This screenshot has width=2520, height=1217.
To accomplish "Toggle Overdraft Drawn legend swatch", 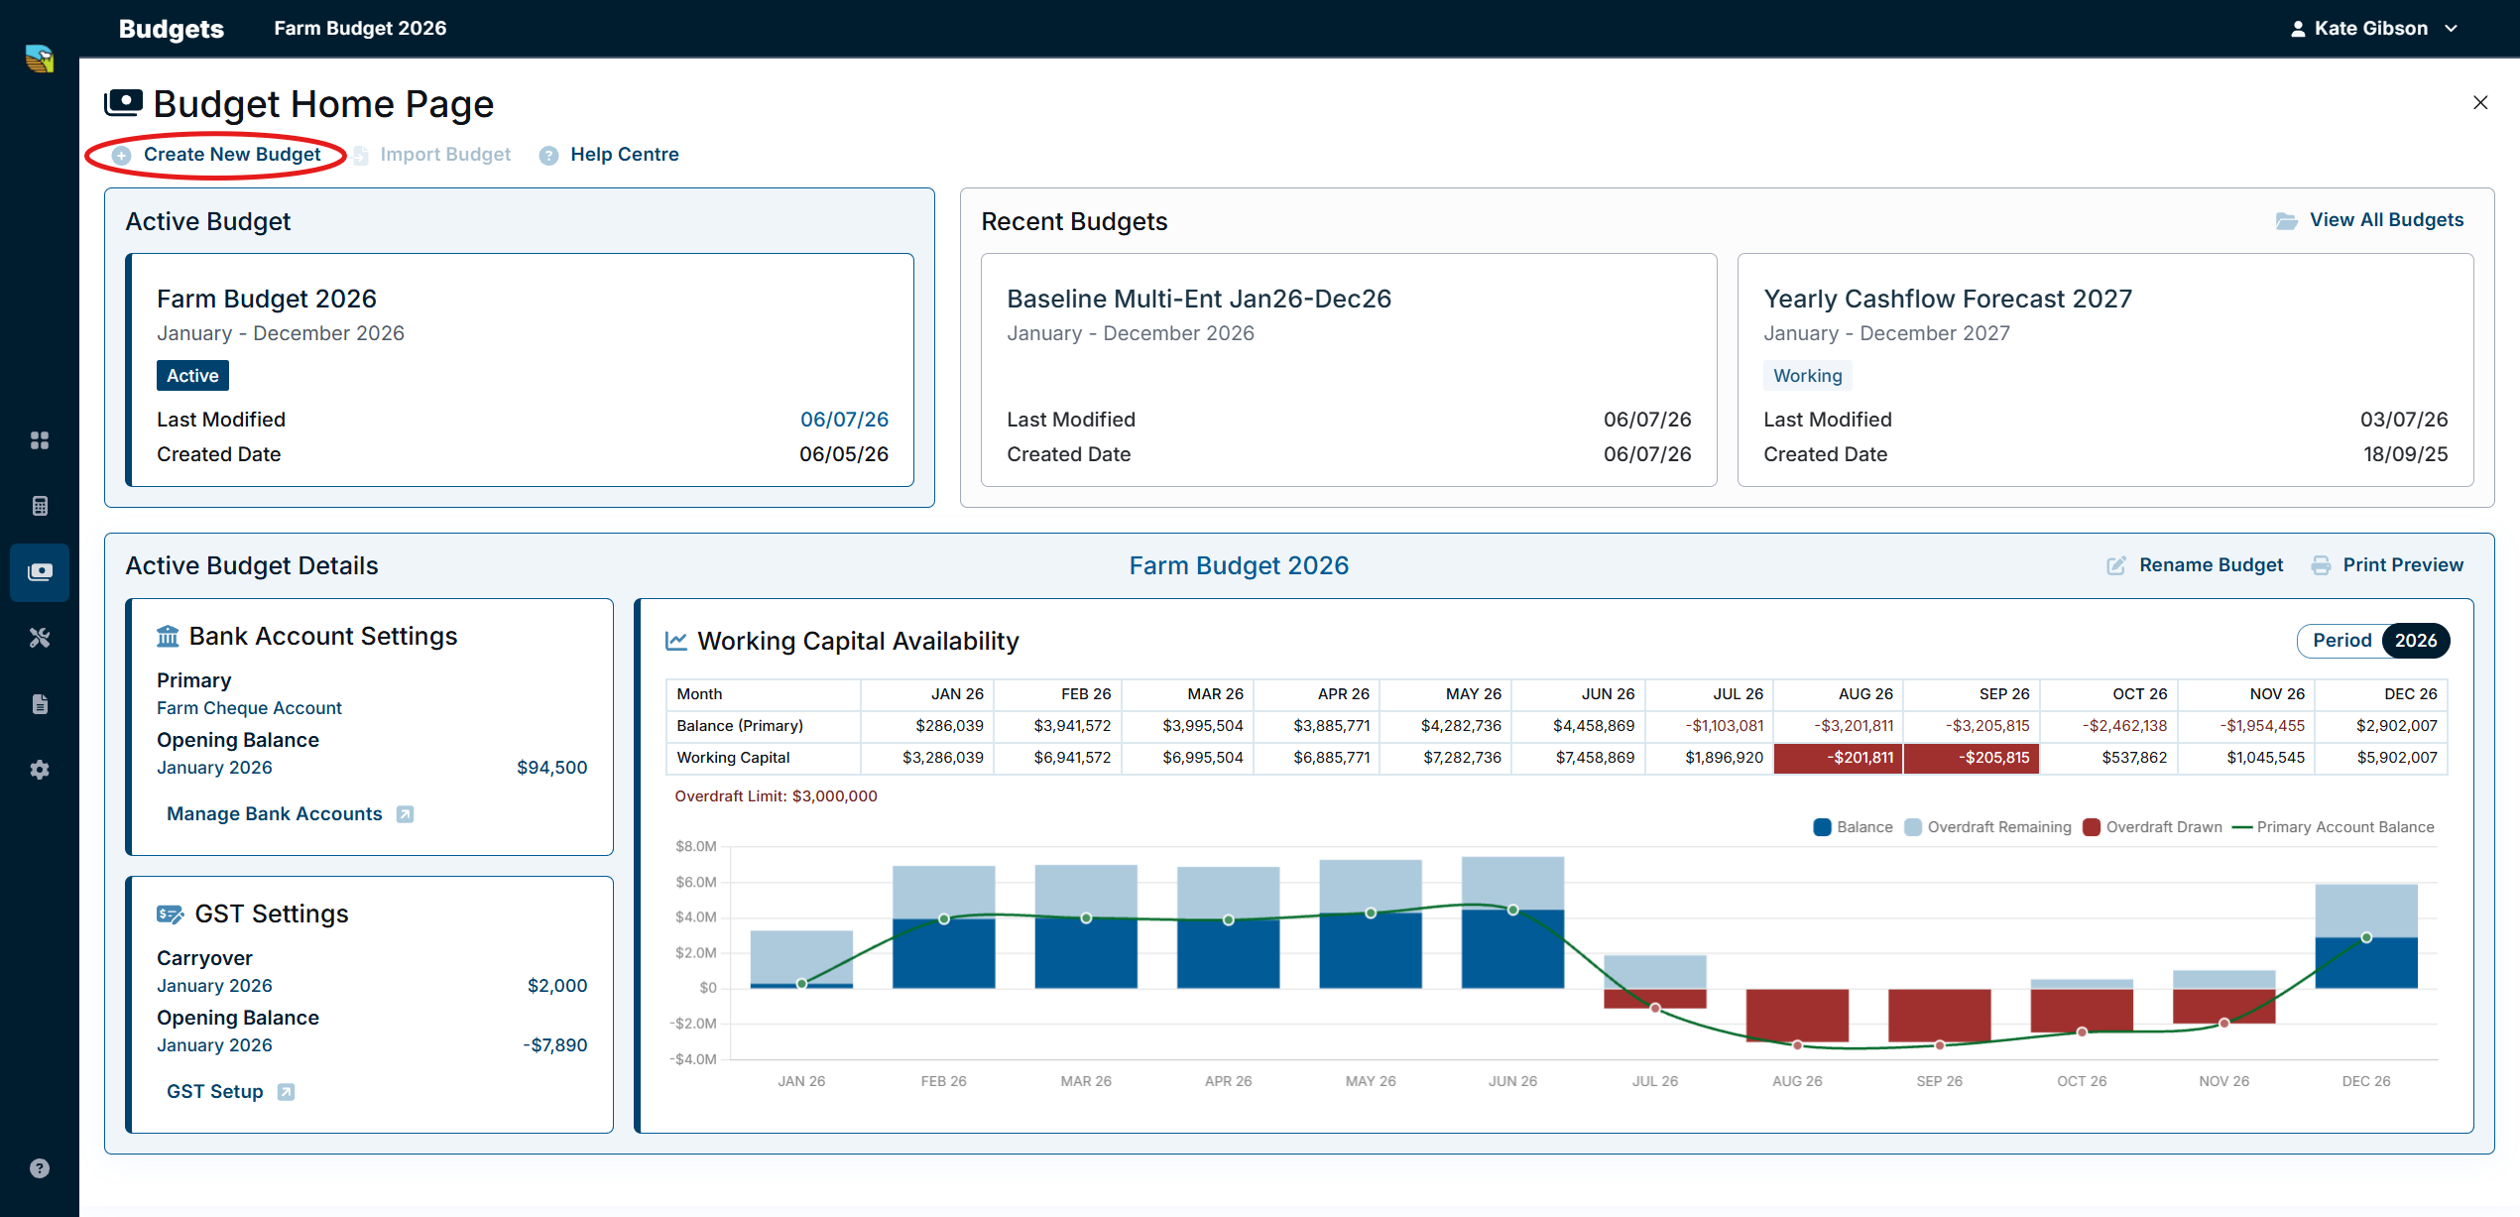I will click(2092, 827).
